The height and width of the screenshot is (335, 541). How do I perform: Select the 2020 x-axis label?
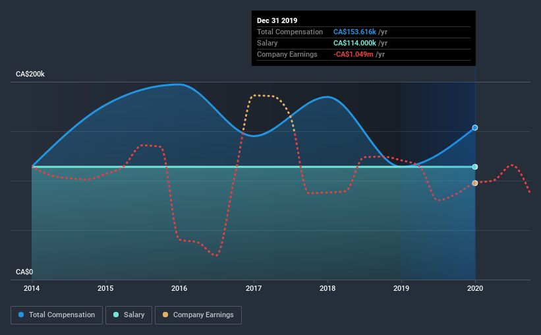[475, 288]
